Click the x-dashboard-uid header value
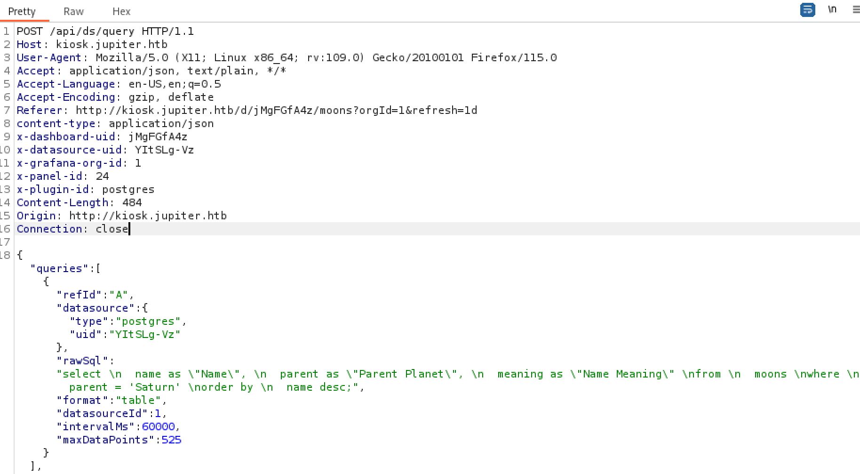Screen dimensions: 860x474 (158, 137)
